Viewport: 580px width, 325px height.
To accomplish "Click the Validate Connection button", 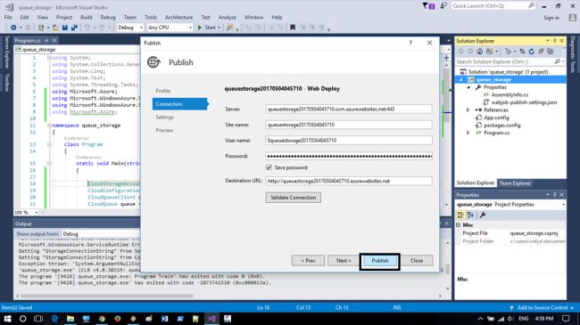I will coord(293,198).
